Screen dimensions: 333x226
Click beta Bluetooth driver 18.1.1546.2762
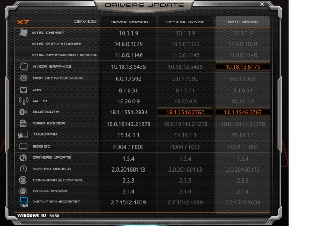pos(243,112)
